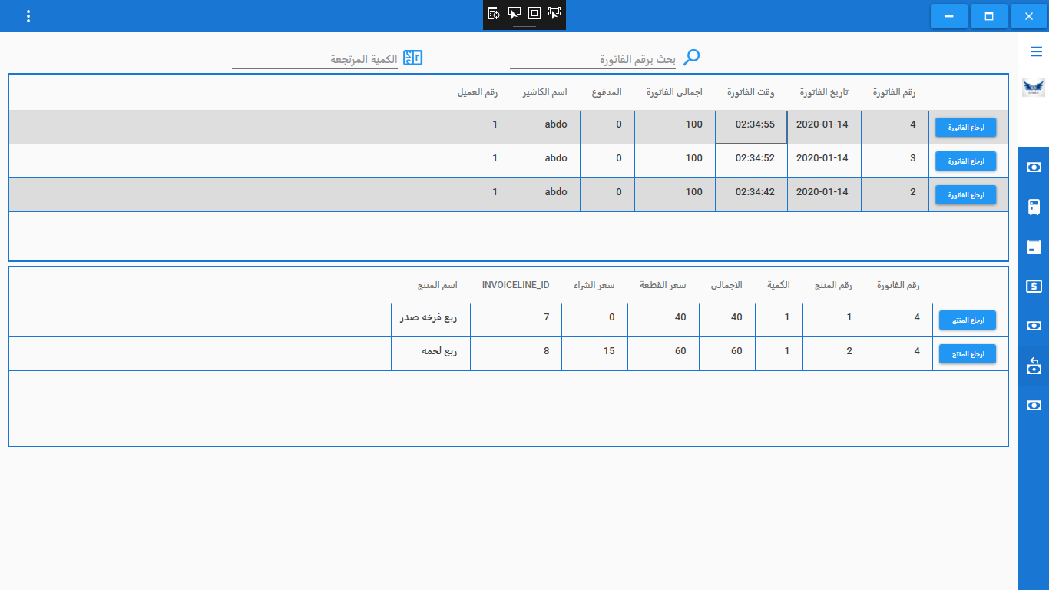Toggle track focused element debug icon
1049x590 pixels.
point(554,13)
